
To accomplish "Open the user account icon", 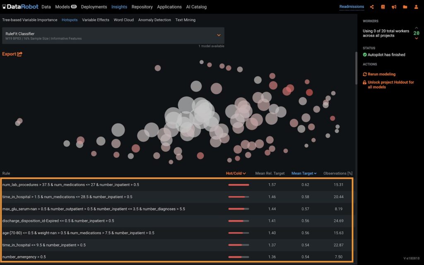I will pos(416,7).
